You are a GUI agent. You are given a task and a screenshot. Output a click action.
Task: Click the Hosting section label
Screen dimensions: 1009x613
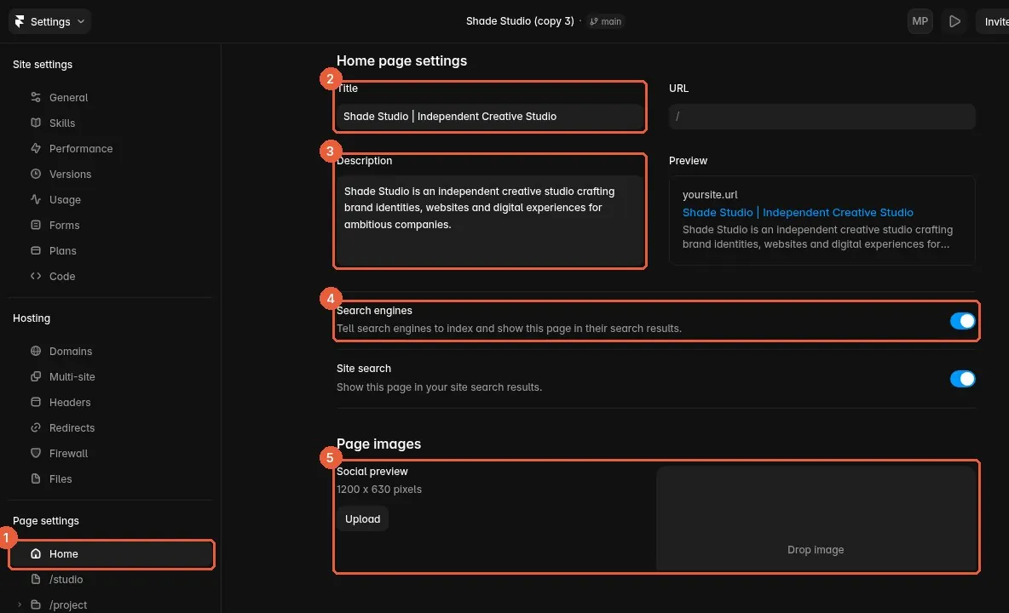tap(32, 318)
